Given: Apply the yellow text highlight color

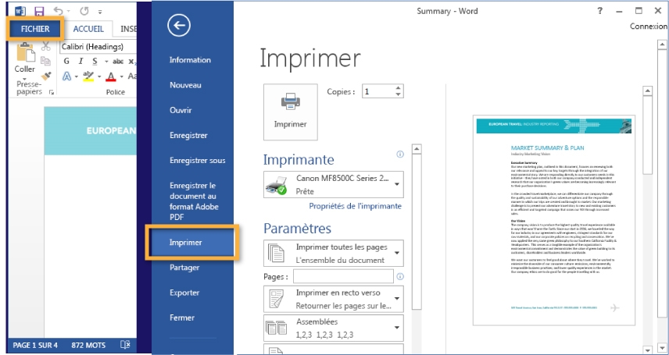Looking at the screenshot, I should [x=88, y=76].
